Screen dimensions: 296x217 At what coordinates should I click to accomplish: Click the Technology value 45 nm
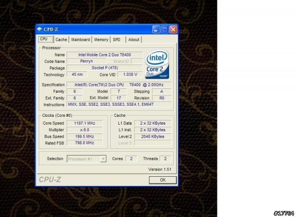coord(77,74)
